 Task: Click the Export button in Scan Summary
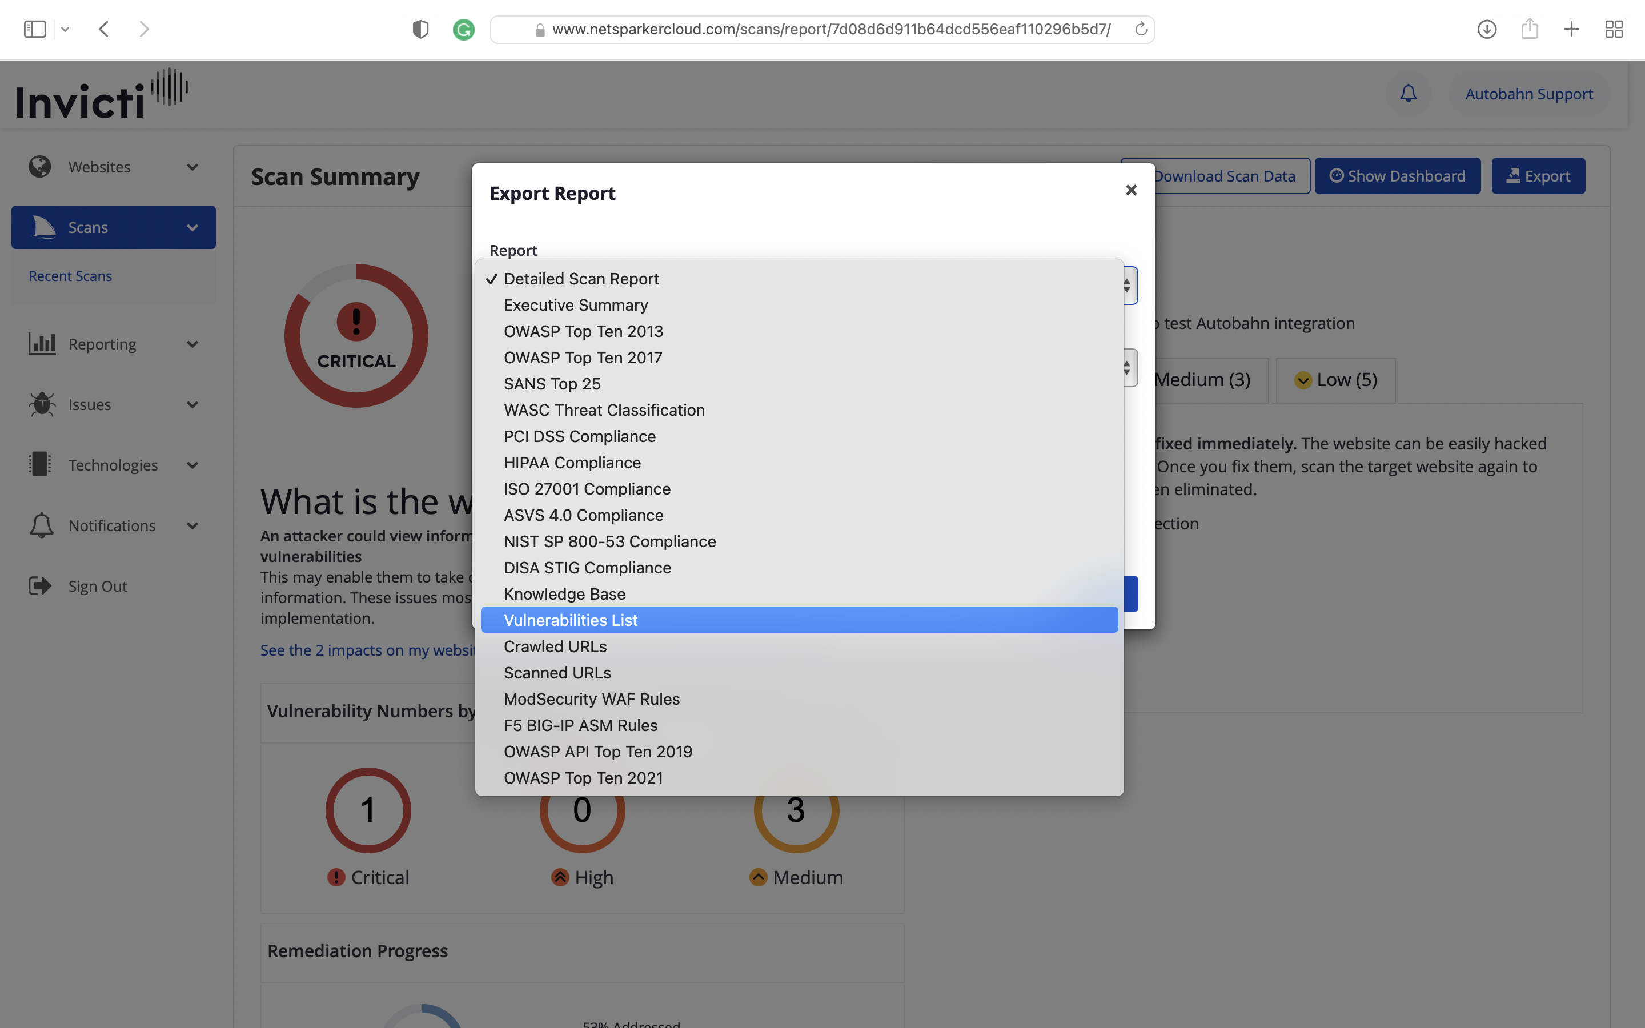click(1538, 176)
